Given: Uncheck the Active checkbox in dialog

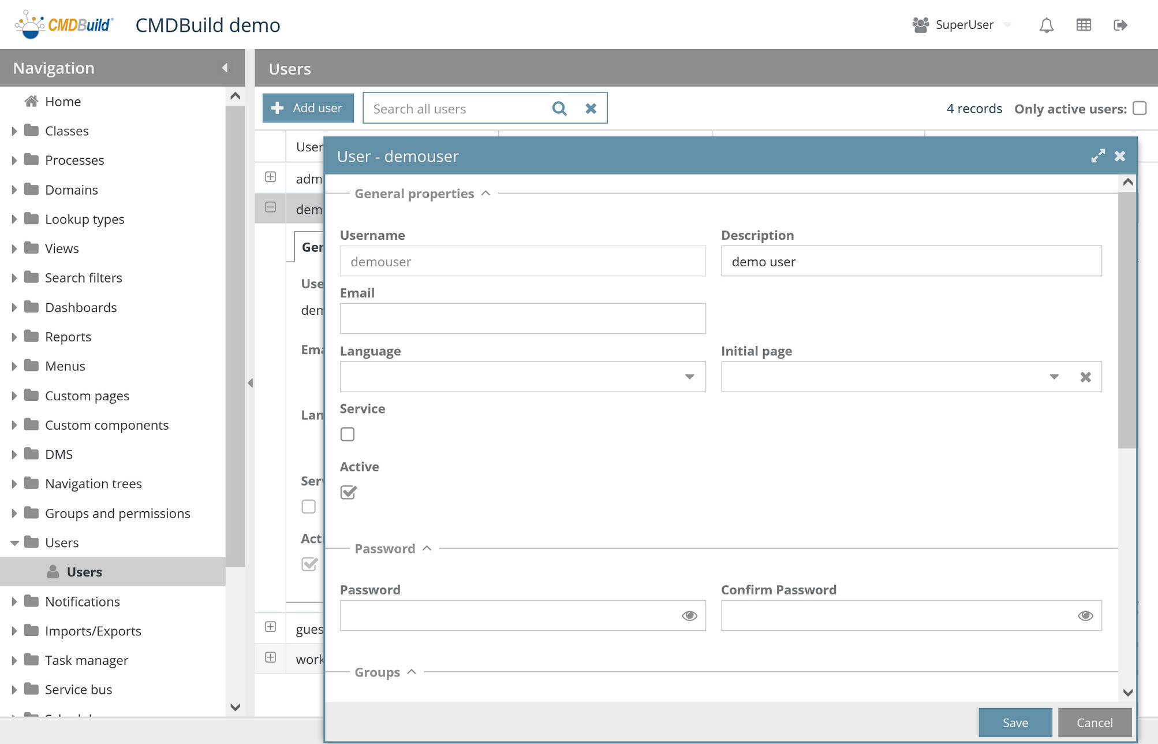Looking at the screenshot, I should tap(348, 492).
